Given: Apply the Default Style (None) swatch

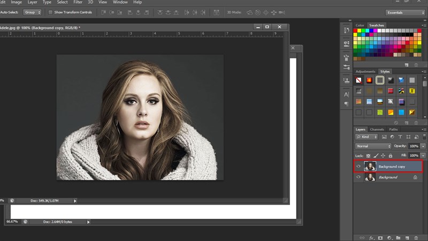Looking at the screenshot, I should pos(358,80).
